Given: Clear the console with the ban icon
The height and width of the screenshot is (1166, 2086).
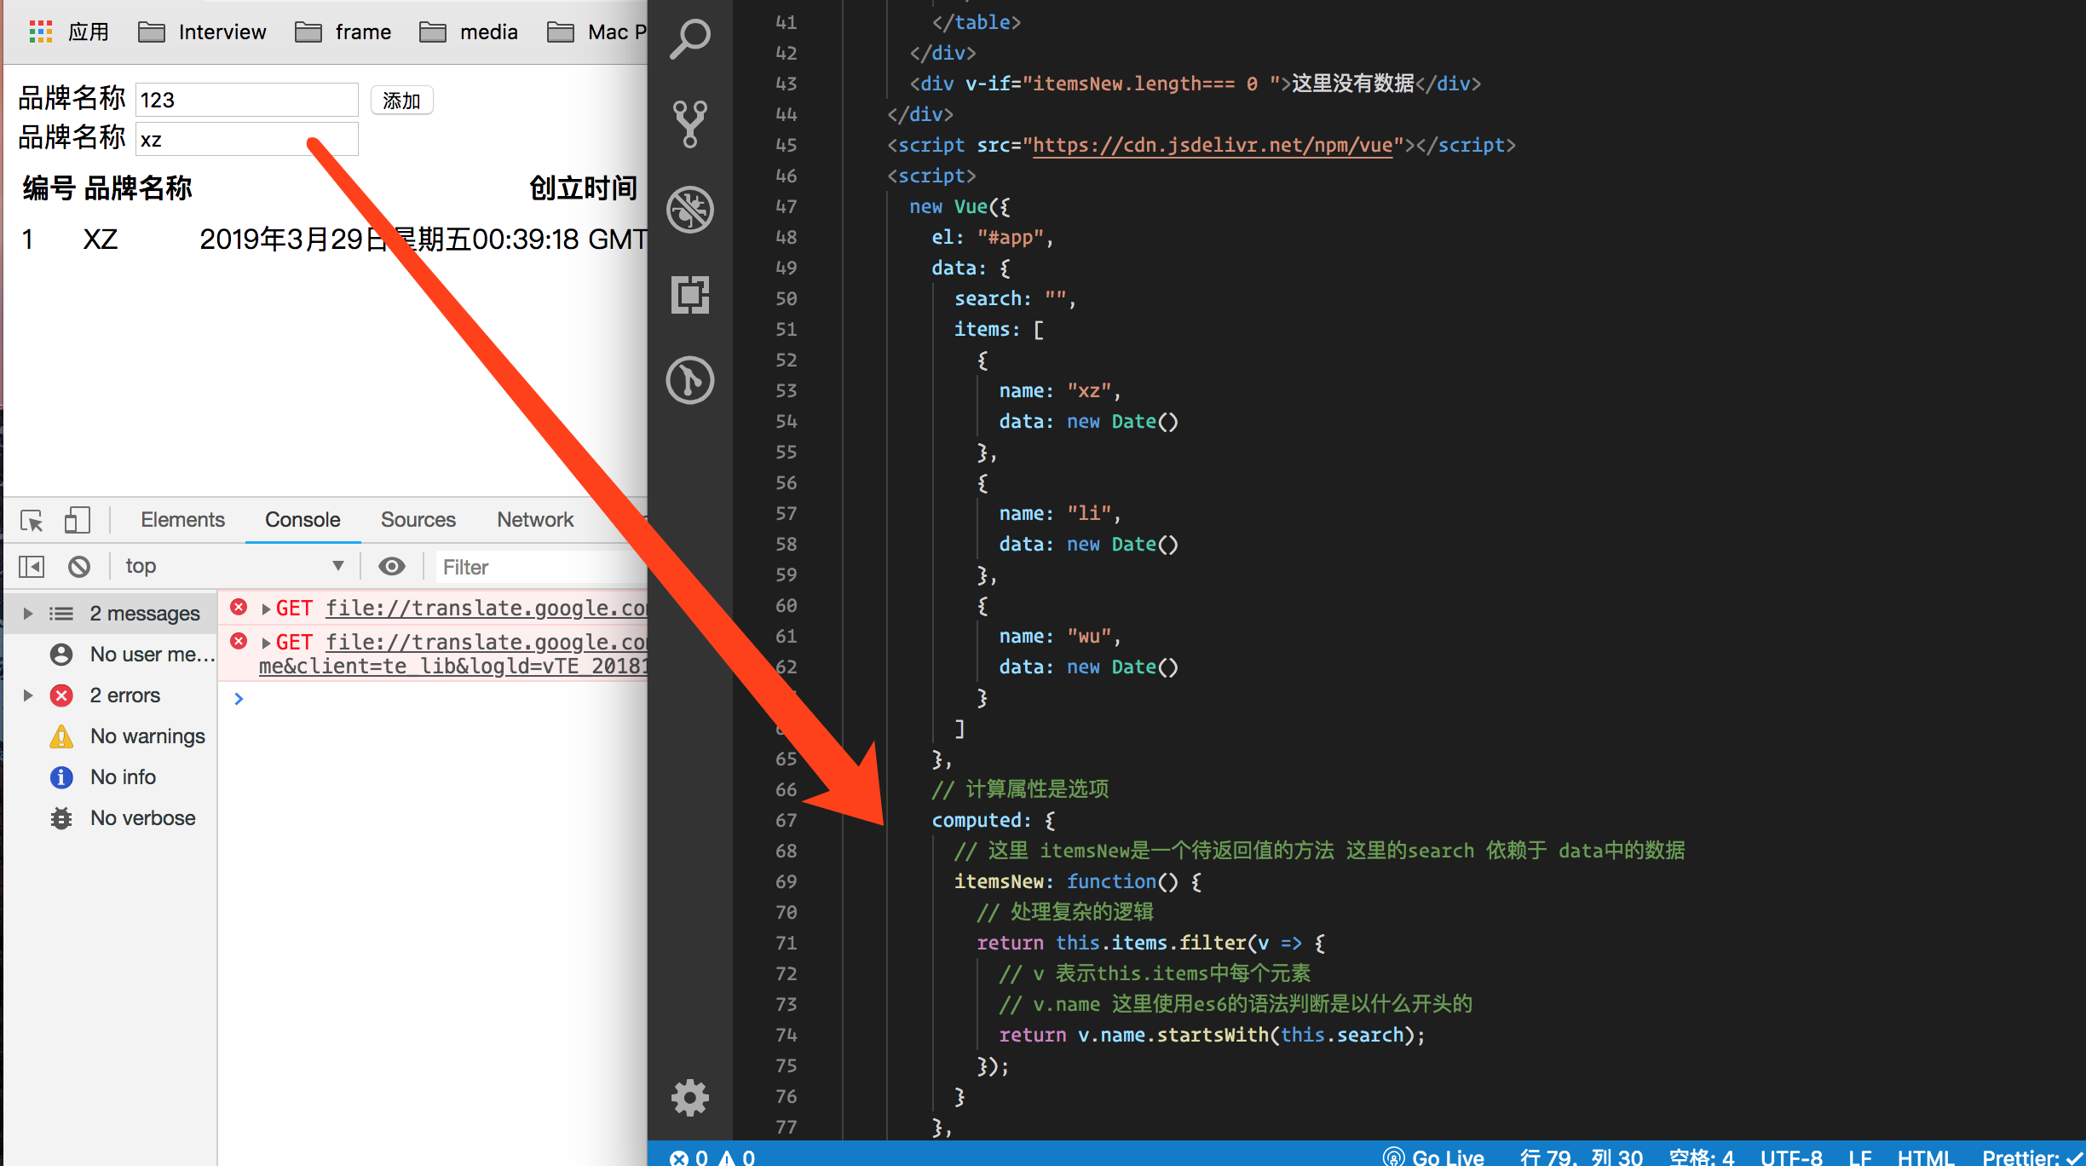Looking at the screenshot, I should (x=79, y=567).
